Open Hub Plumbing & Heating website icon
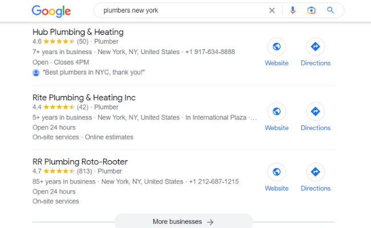The image size is (371, 228). click(x=277, y=47)
